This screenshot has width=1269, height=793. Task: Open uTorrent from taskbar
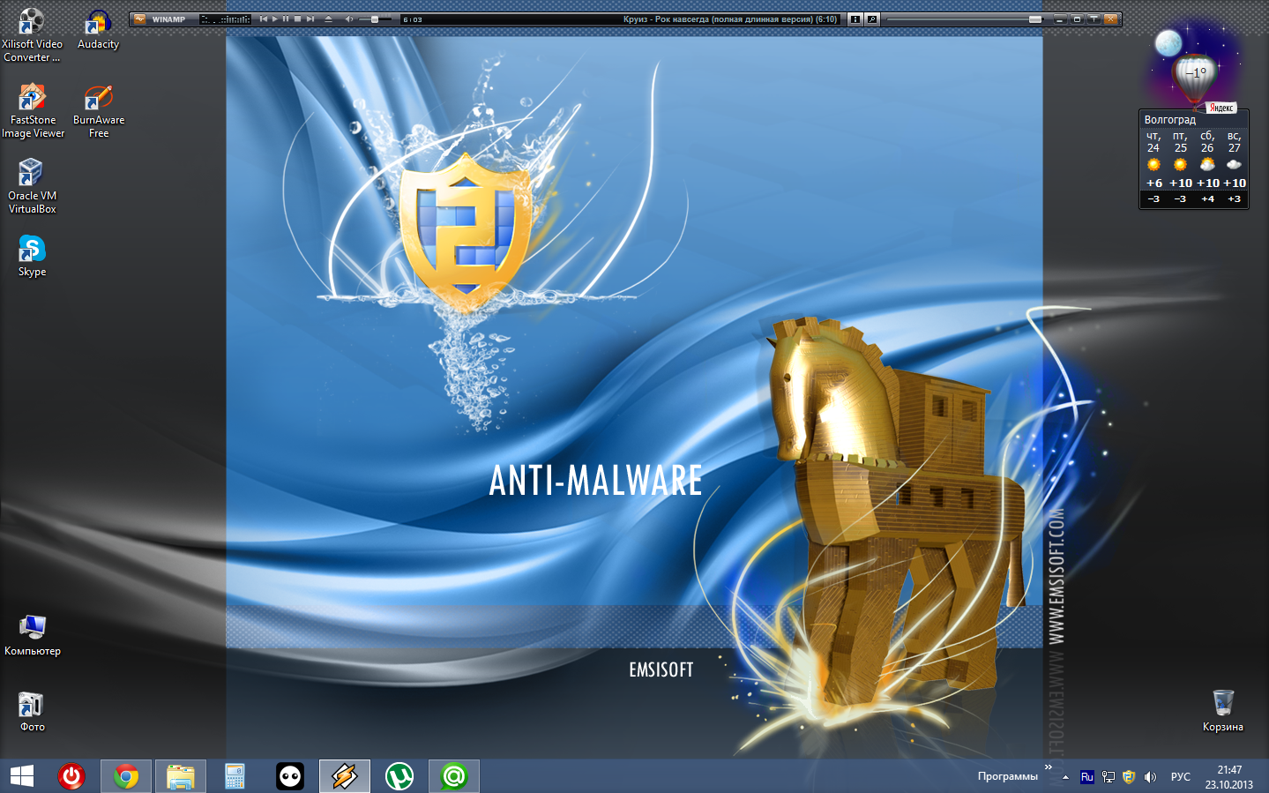tap(399, 776)
